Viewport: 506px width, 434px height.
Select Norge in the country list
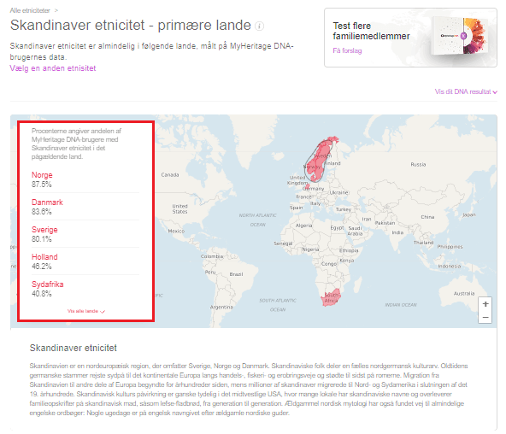[42, 175]
